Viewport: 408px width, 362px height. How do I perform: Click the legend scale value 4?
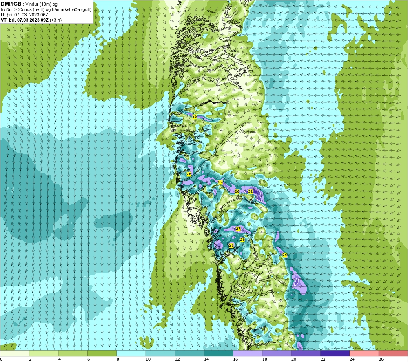(60, 359)
